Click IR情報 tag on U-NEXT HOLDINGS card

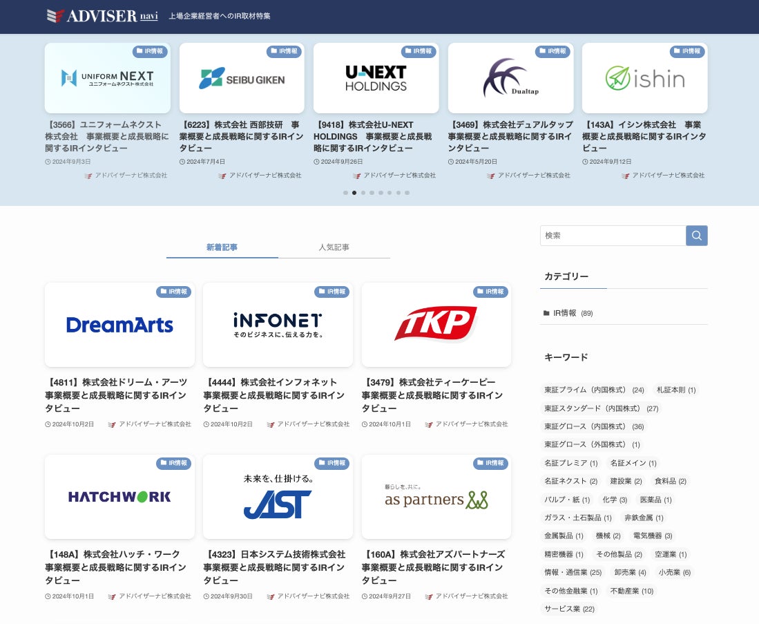(419, 51)
